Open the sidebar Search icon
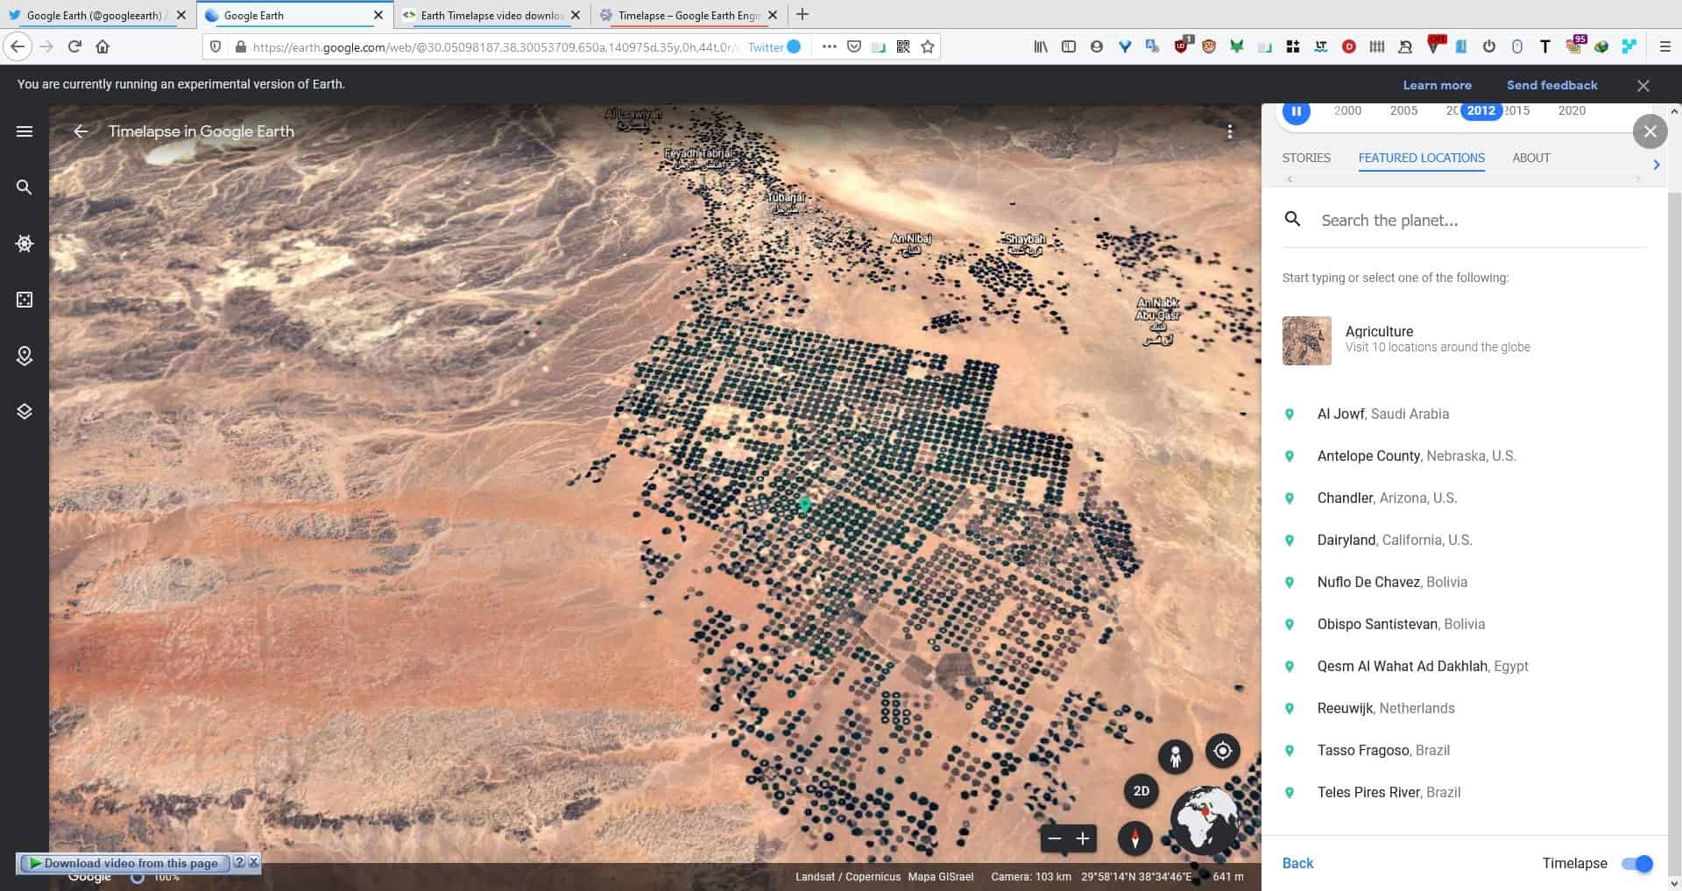This screenshot has width=1682, height=891. (x=24, y=187)
